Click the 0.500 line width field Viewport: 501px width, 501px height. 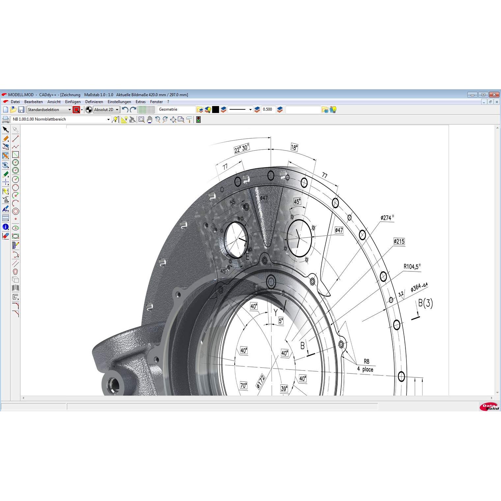tap(268, 109)
